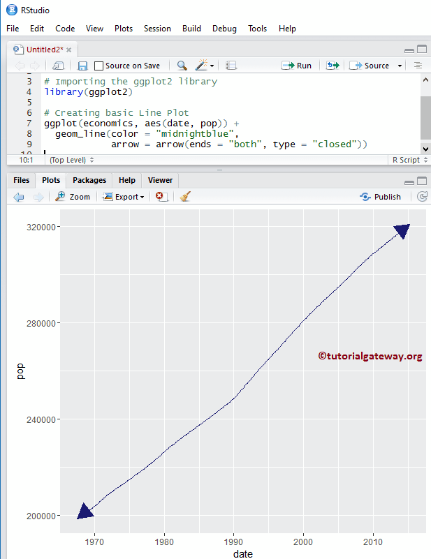Screen dimensions: 431x559
Task: Open the Edit menu
Action: pos(37,29)
